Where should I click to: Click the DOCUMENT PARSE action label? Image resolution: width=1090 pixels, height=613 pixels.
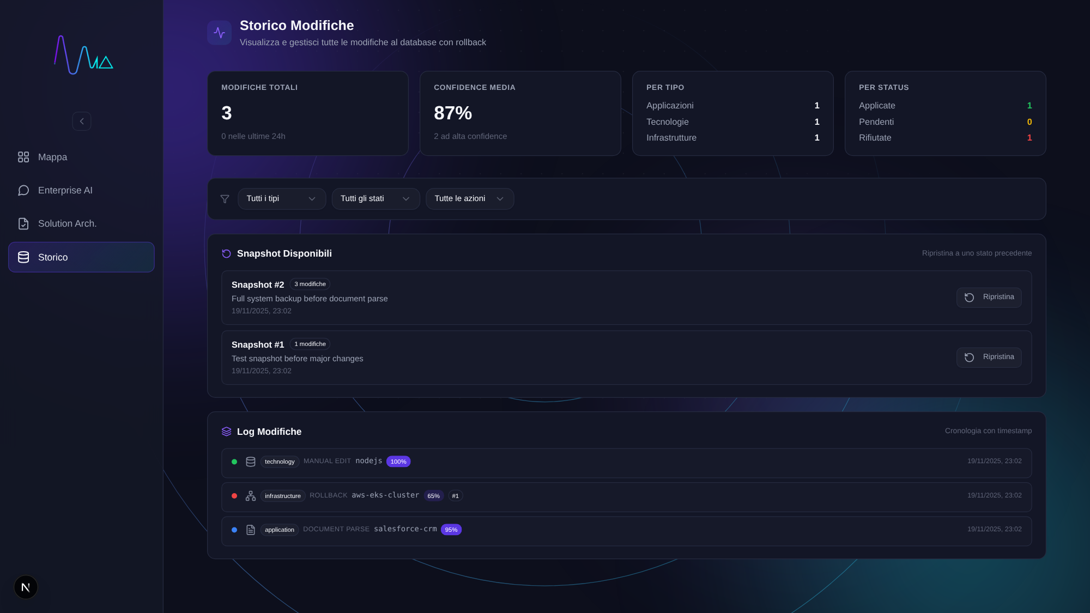point(336,529)
